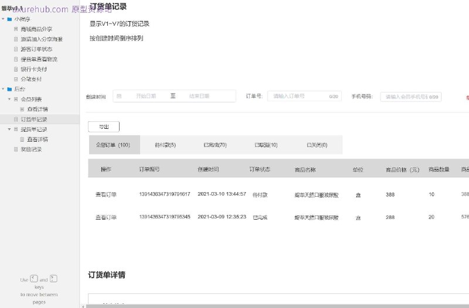This screenshot has width=469, height=308.
Task: Click the product name in the 388 row
Action: click(x=317, y=195)
